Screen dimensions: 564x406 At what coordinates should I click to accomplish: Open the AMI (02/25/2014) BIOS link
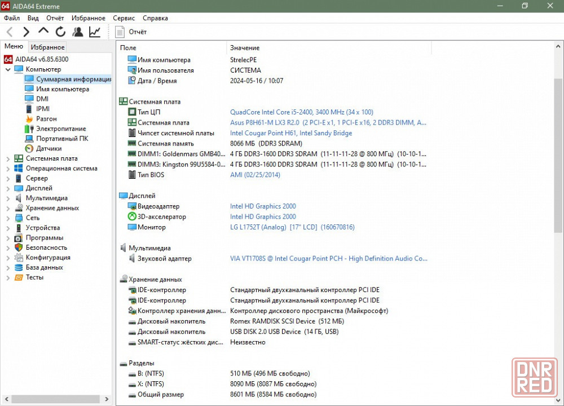pos(255,175)
